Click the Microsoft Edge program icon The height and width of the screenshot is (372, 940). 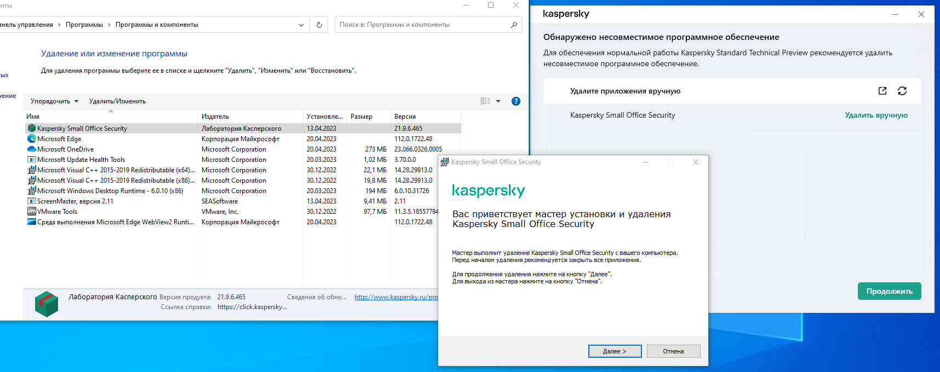[32, 139]
